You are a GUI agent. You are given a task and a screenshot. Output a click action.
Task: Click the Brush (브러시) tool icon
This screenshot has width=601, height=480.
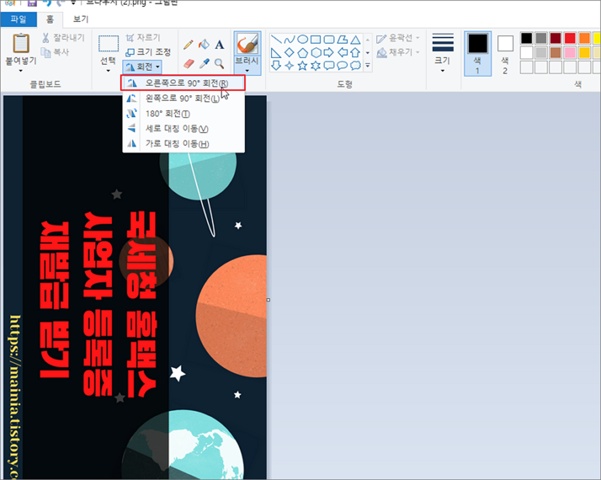tap(247, 44)
